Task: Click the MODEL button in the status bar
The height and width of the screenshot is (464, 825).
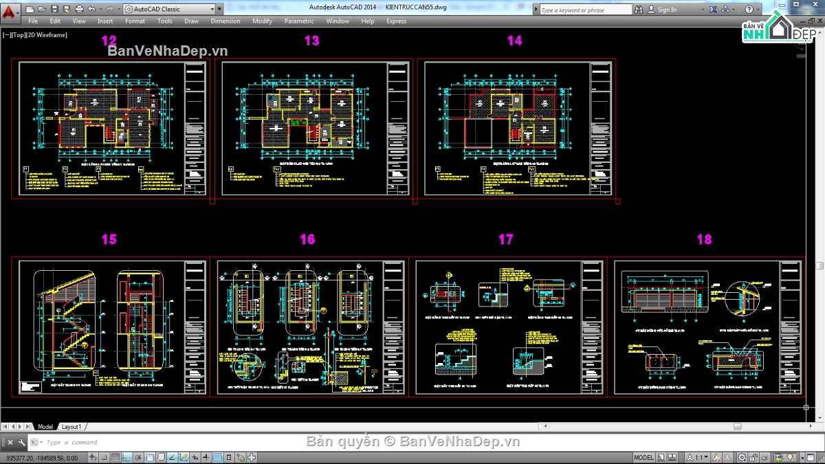Action: point(643,457)
